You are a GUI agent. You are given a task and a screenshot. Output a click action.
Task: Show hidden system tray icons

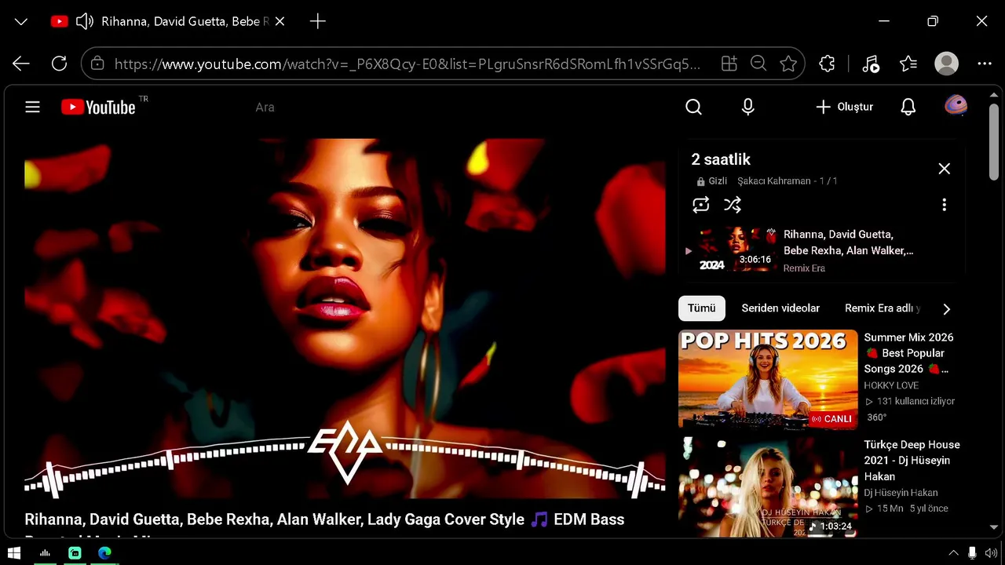953,553
